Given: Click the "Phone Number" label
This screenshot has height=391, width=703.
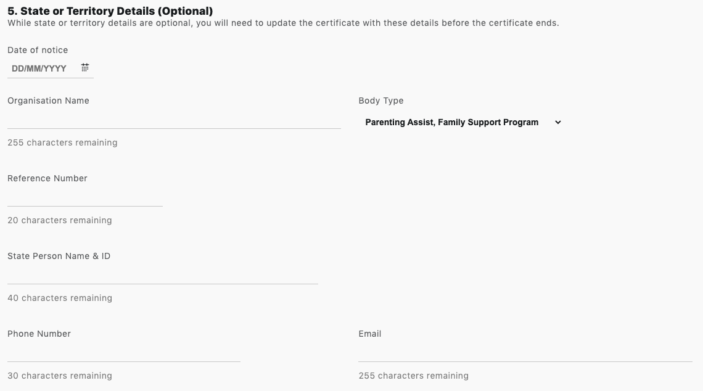Looking at the screenshot, I should pyautogui.click(x=39, y=334).
